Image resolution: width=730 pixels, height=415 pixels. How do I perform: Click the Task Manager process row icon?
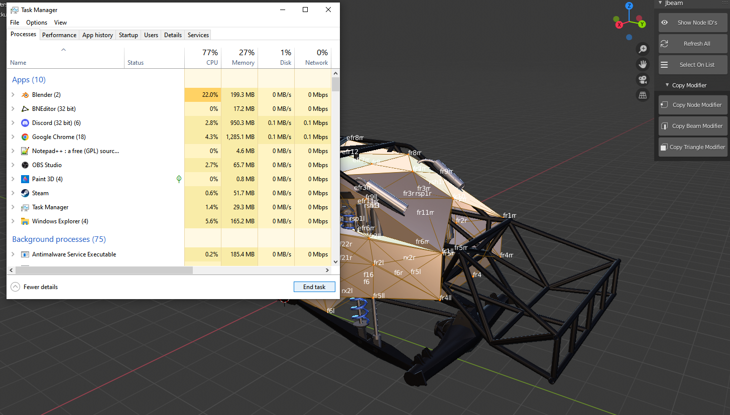25,207
